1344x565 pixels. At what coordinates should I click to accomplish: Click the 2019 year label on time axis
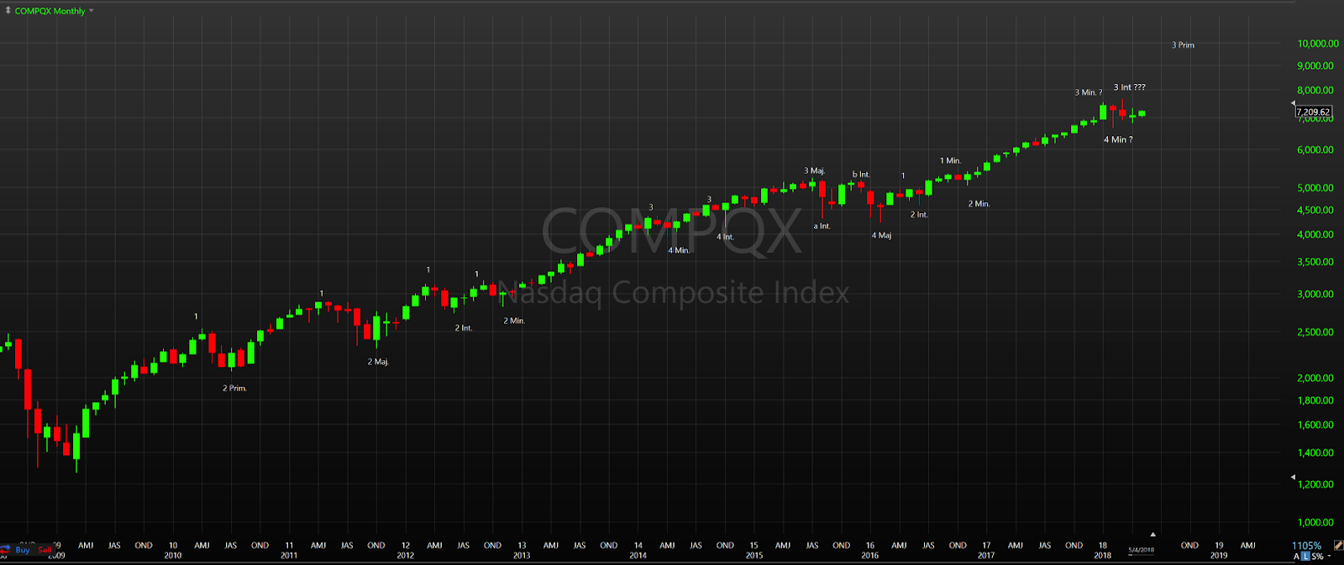[1219, 555]
